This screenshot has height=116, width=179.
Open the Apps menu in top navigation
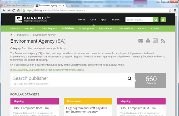point(103,19)
